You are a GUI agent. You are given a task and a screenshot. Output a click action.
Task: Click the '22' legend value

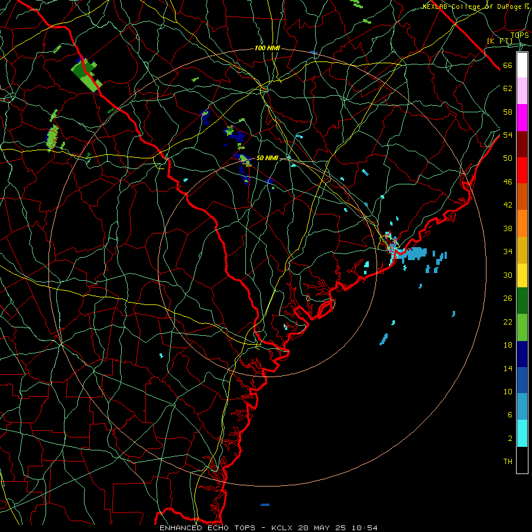(x=508, y=322)
